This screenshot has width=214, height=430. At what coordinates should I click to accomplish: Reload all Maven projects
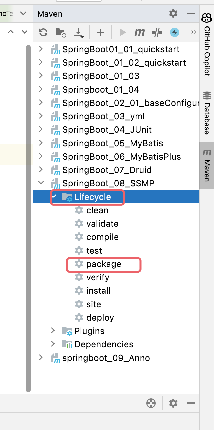[43, 32]
